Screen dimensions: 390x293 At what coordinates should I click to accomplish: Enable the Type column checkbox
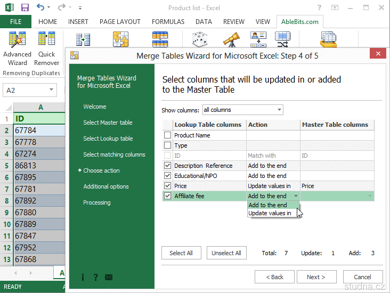click(x=168, y=145)
